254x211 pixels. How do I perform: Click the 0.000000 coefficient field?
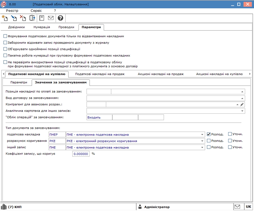coord(81,154)
